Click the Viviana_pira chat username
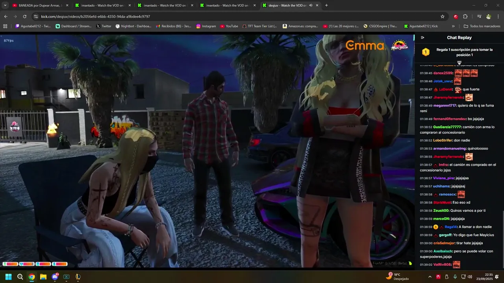The height and width of the screenshot is (283, 504). click(443, 178)
